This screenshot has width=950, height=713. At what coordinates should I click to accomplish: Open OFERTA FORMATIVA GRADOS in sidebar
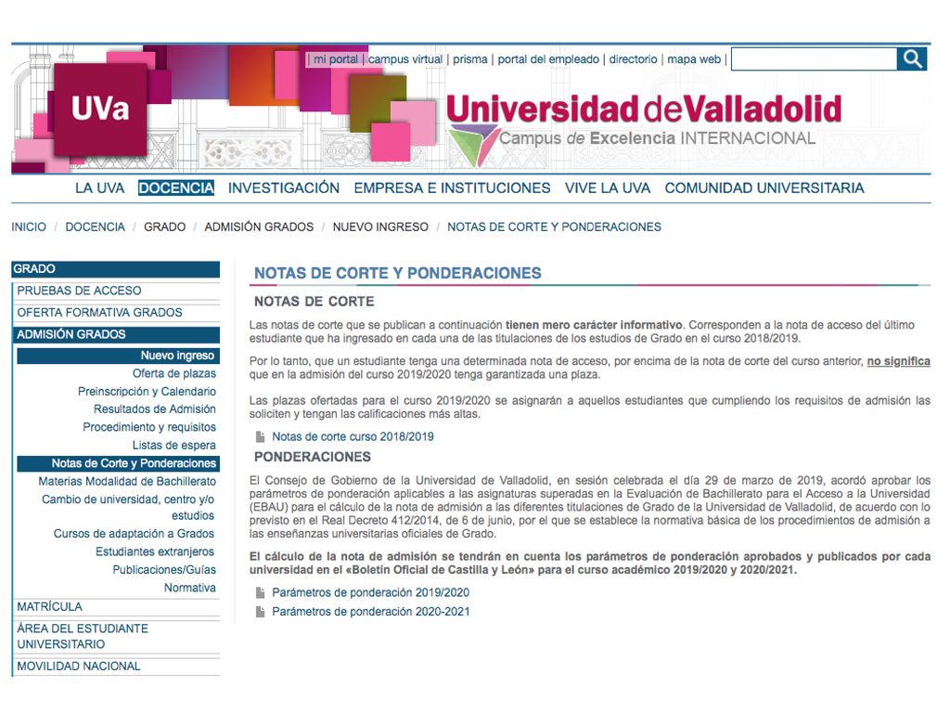(x=99, y=313)
